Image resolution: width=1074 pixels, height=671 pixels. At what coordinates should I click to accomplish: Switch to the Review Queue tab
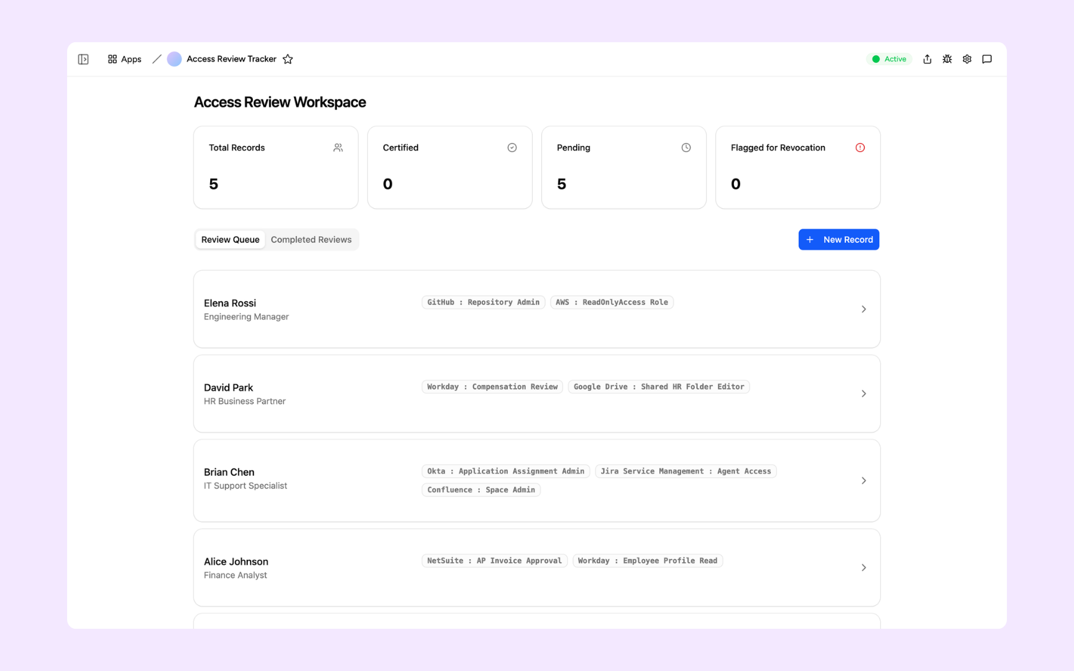(231, 240)
